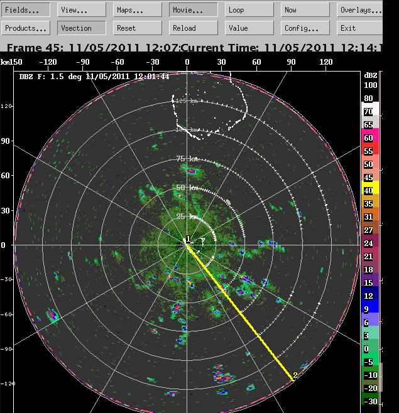Open the Maps... menu button

pos(138,10)
